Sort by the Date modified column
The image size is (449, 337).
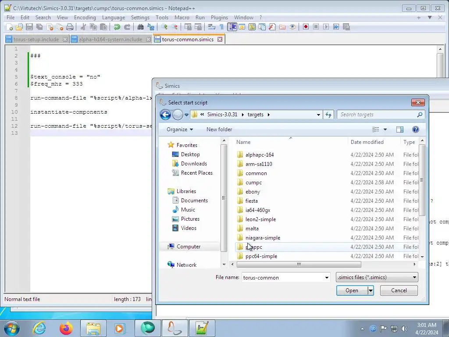click(367, 142)
